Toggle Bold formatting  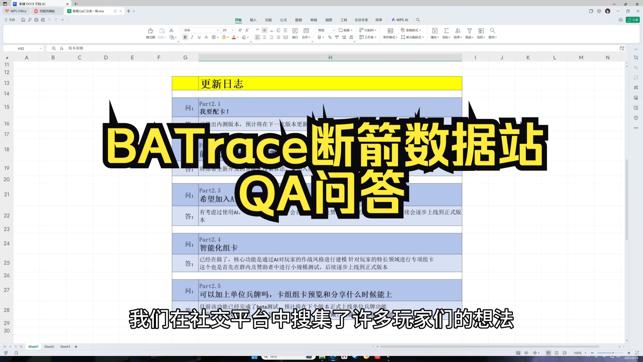(185, 37)
